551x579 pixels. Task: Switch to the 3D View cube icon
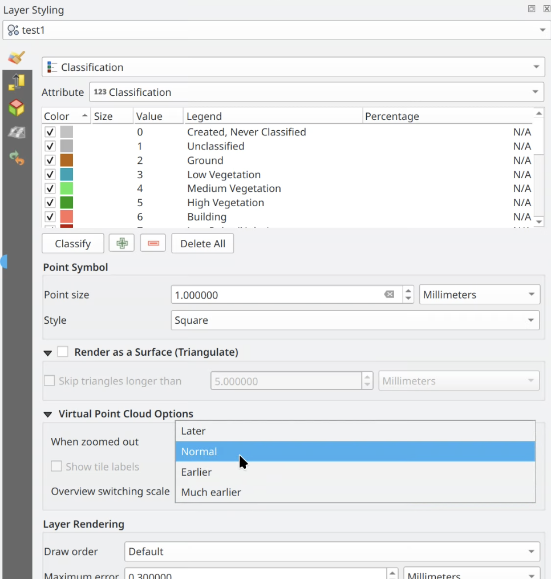(17, 107)
